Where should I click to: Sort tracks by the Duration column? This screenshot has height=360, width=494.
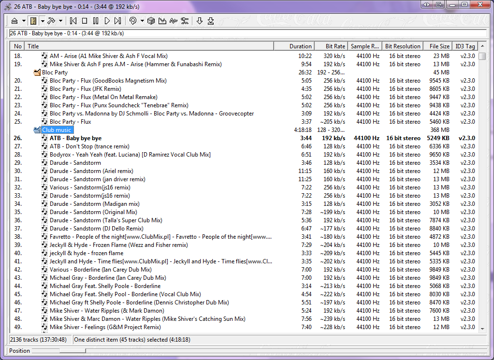pos(294,46)
